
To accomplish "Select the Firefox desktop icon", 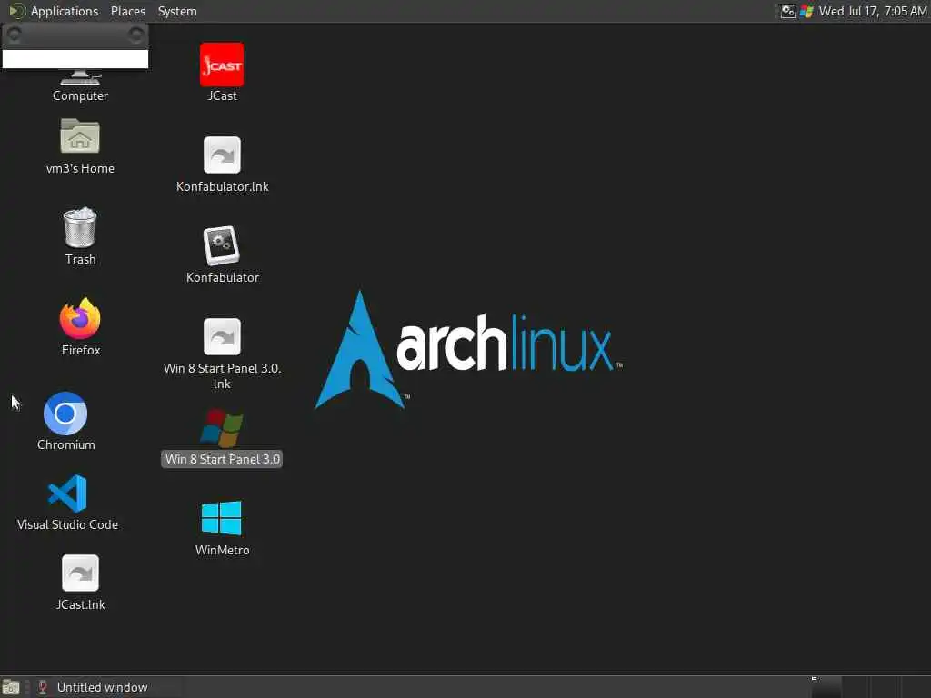I will coord(80,318).
